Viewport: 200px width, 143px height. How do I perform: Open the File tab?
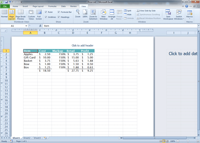5,6
